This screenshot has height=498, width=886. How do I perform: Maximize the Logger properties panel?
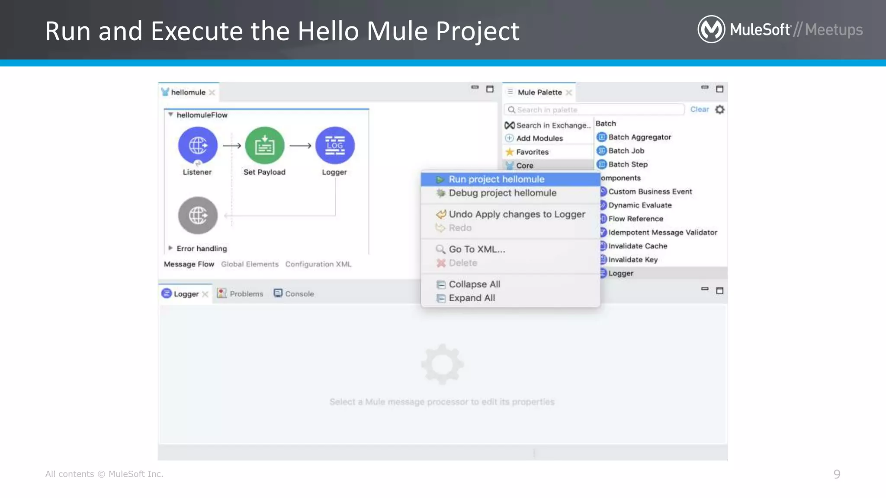pos(720,290)
